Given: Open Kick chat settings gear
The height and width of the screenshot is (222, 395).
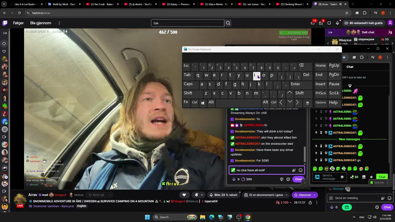Looking at the screenshot, I should [371, 177].
